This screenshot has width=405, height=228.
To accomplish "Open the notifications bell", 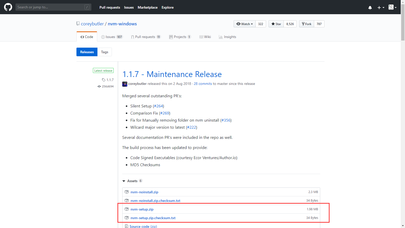I will pos(370,8).
